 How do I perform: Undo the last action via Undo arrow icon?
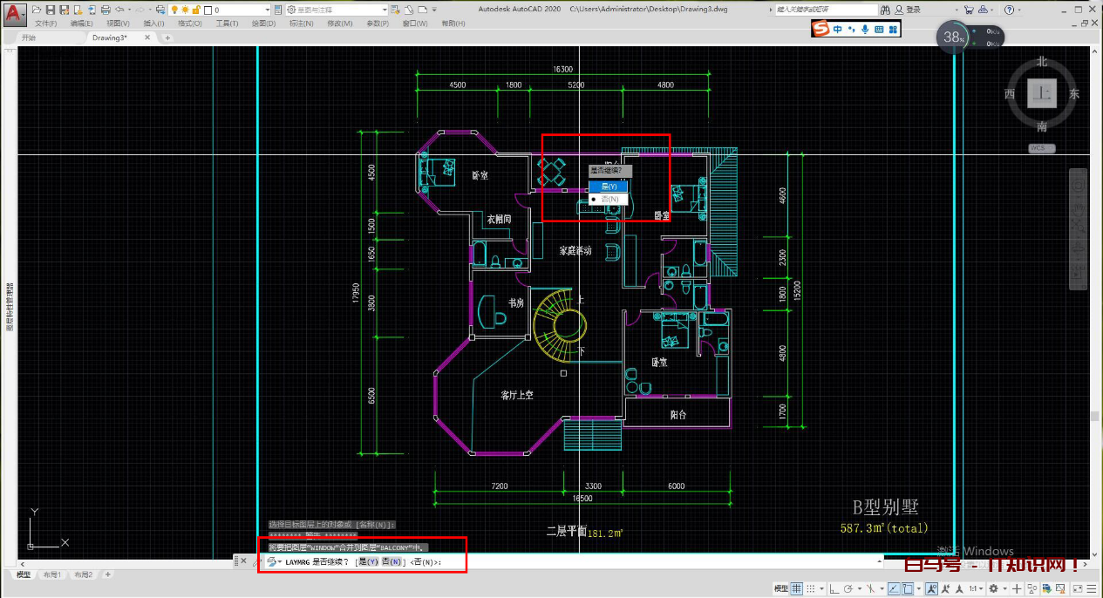point(119,9)
